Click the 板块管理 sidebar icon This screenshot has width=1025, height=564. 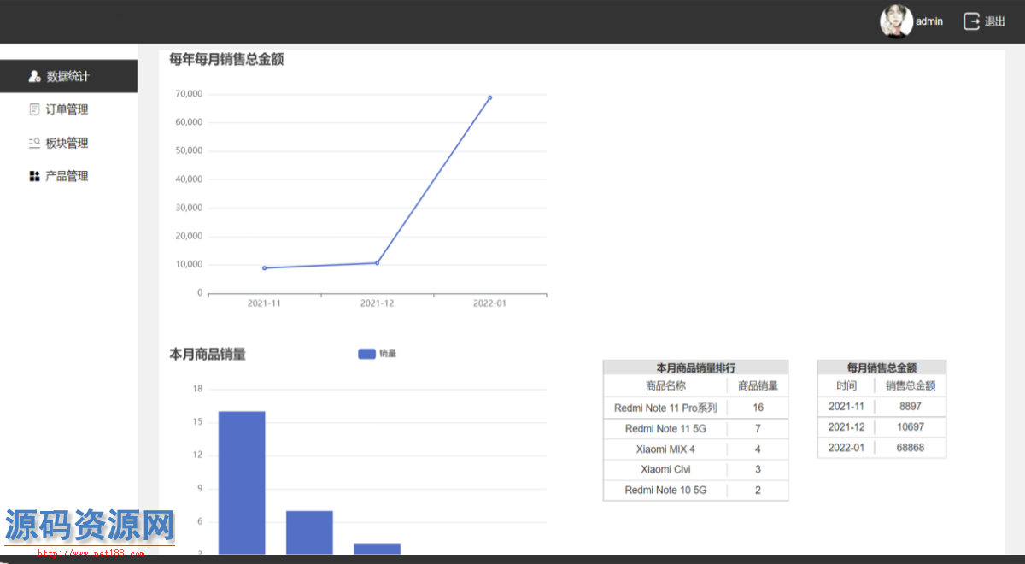[34, 143]
